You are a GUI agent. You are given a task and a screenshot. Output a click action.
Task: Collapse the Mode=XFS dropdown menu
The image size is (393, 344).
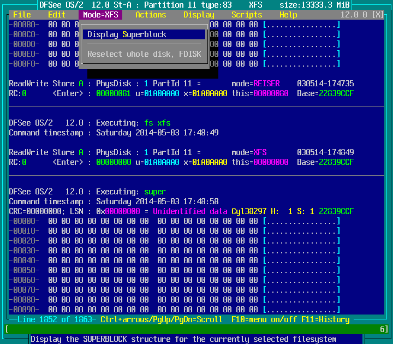tap(100, 15)
